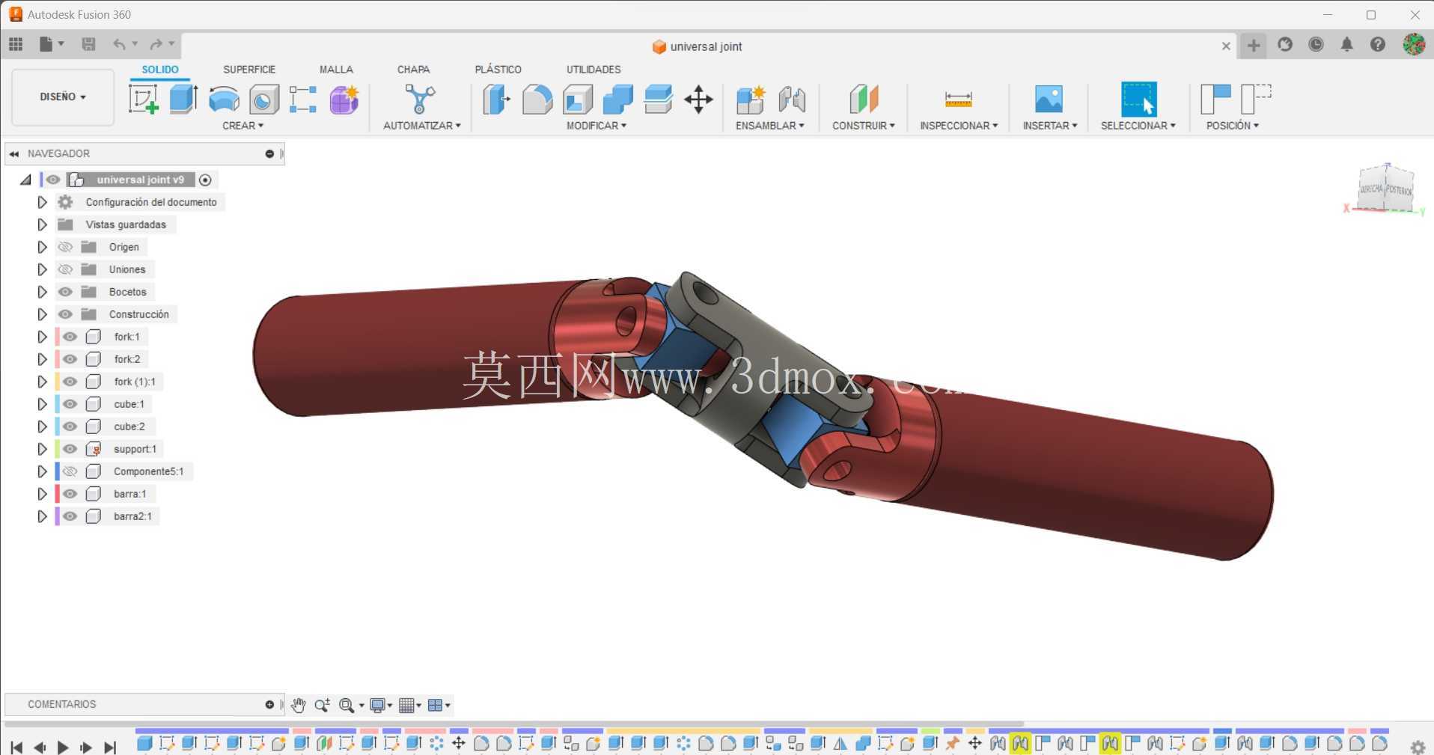Open the DISEÑO workspace dropdown
Screen dimensions: 1434x755
63,97
